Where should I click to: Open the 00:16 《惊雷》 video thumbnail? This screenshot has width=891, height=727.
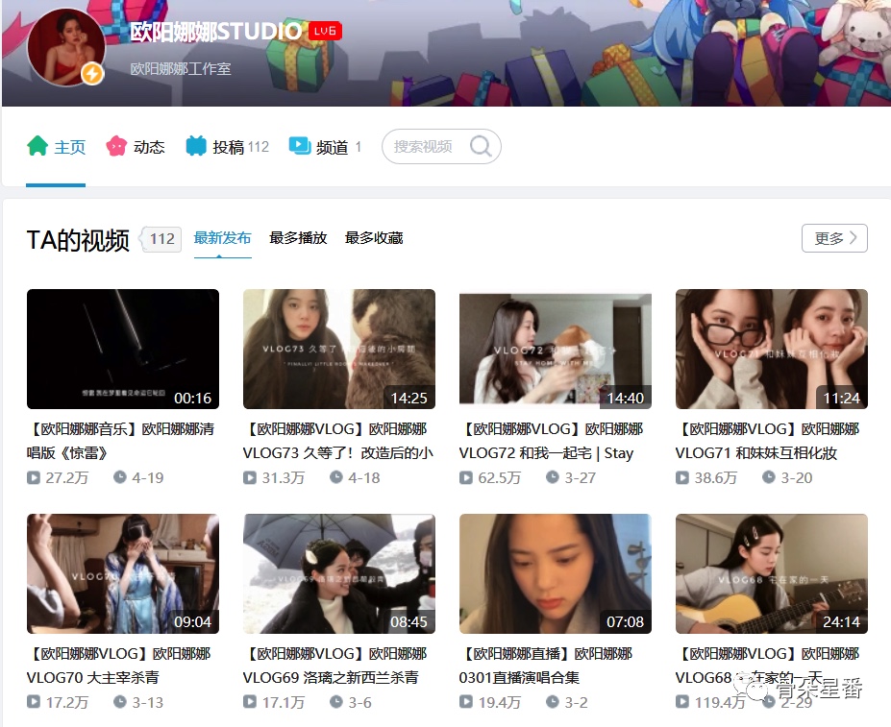(123, 350)
